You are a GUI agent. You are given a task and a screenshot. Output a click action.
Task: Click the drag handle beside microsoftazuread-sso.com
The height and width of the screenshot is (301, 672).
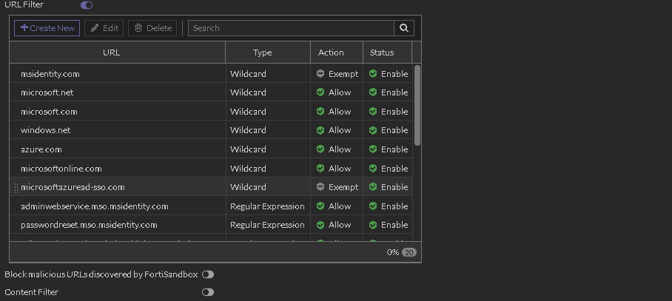point(16,188)
